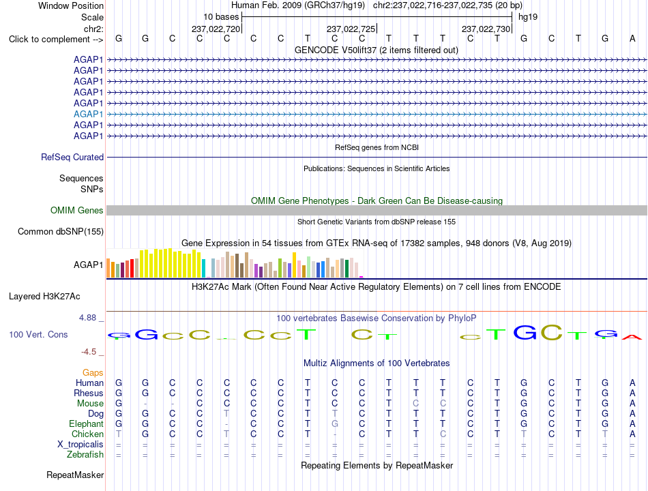The image size is (648, 491).
Task: Click the '10 bases' scale label
Action: [x=221, y=17]
